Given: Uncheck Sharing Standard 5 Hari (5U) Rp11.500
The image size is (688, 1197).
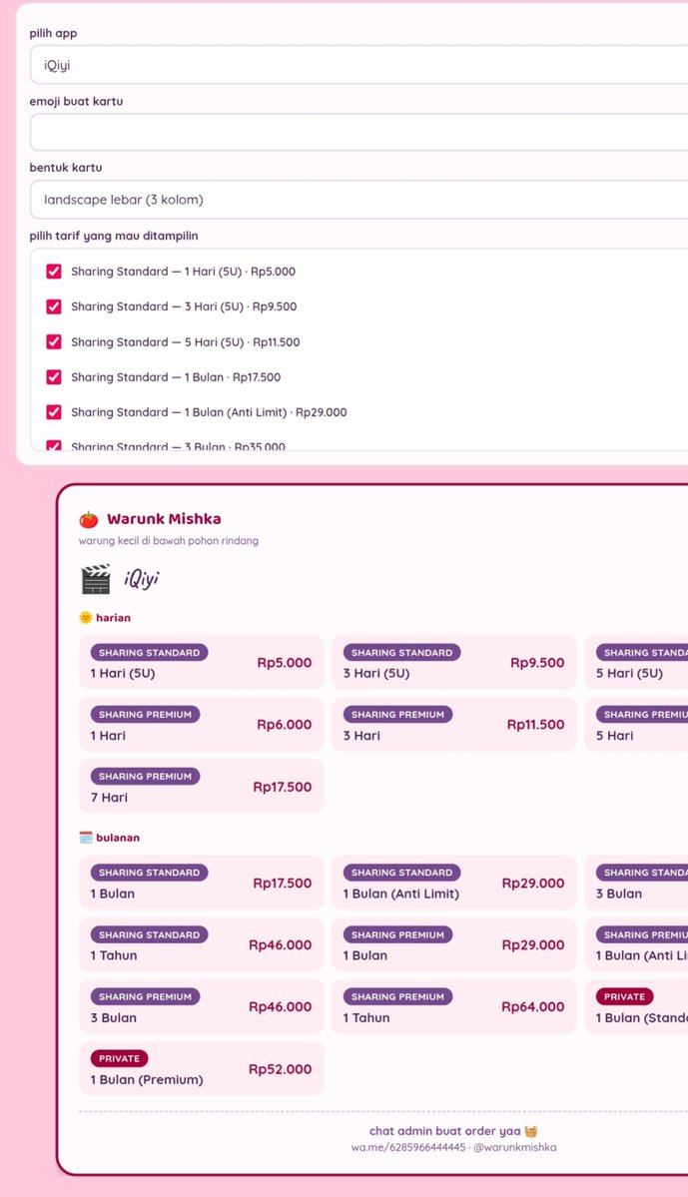Looking at the screenshot, I should coord(54,341).
